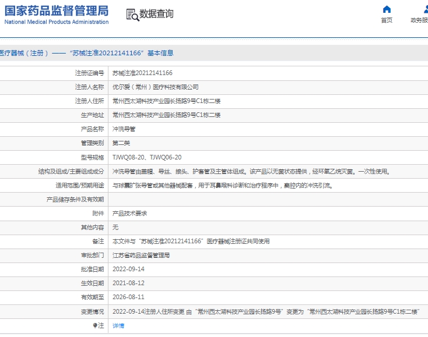428x337 pixels.
Task: Click the 有效期至 label
Action: [x=92, y=297]
